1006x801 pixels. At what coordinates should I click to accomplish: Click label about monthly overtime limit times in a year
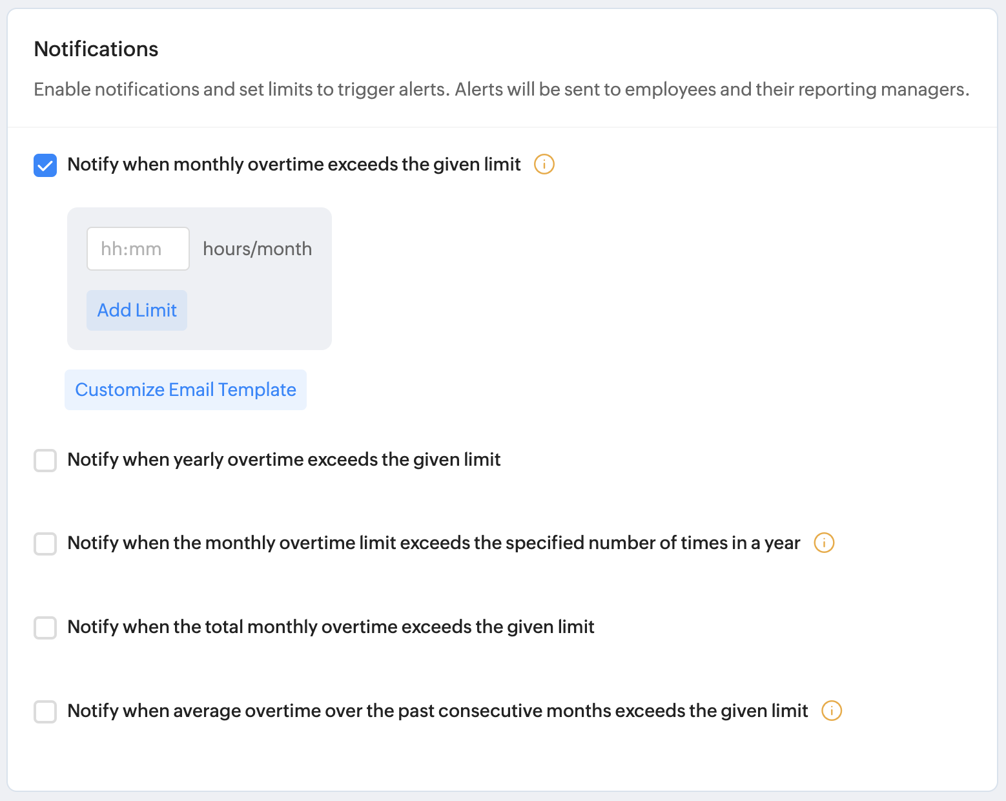pyautogui.click(x=434, y=543)
